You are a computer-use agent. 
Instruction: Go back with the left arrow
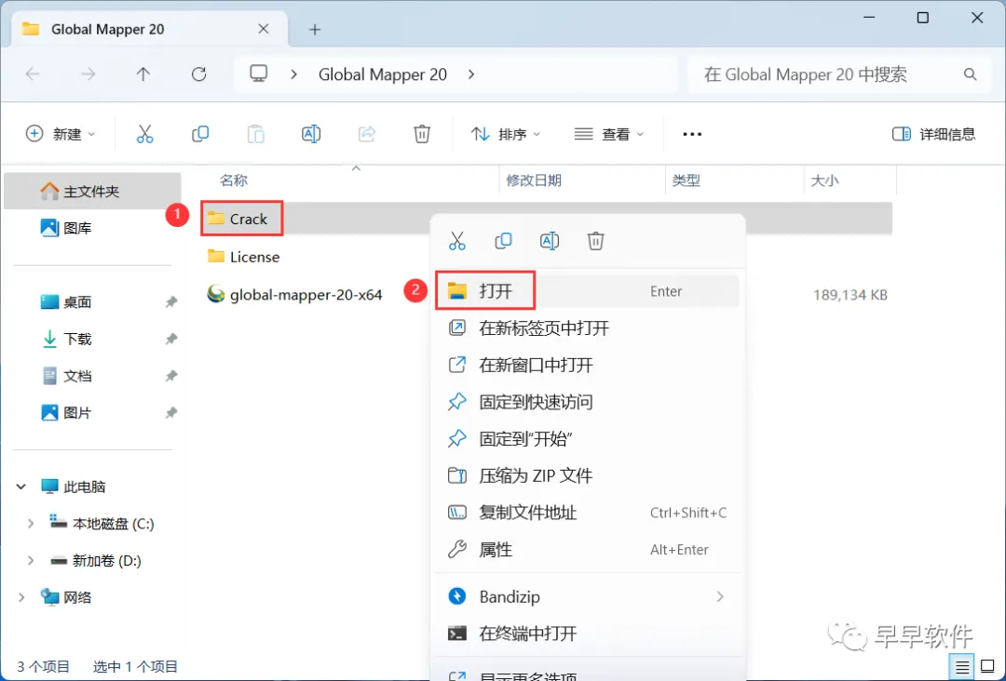click(x=33, y=74)
